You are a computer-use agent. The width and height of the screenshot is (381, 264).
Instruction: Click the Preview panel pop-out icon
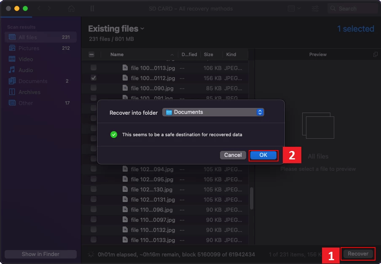pyautogui.click(x=375, y=54)
